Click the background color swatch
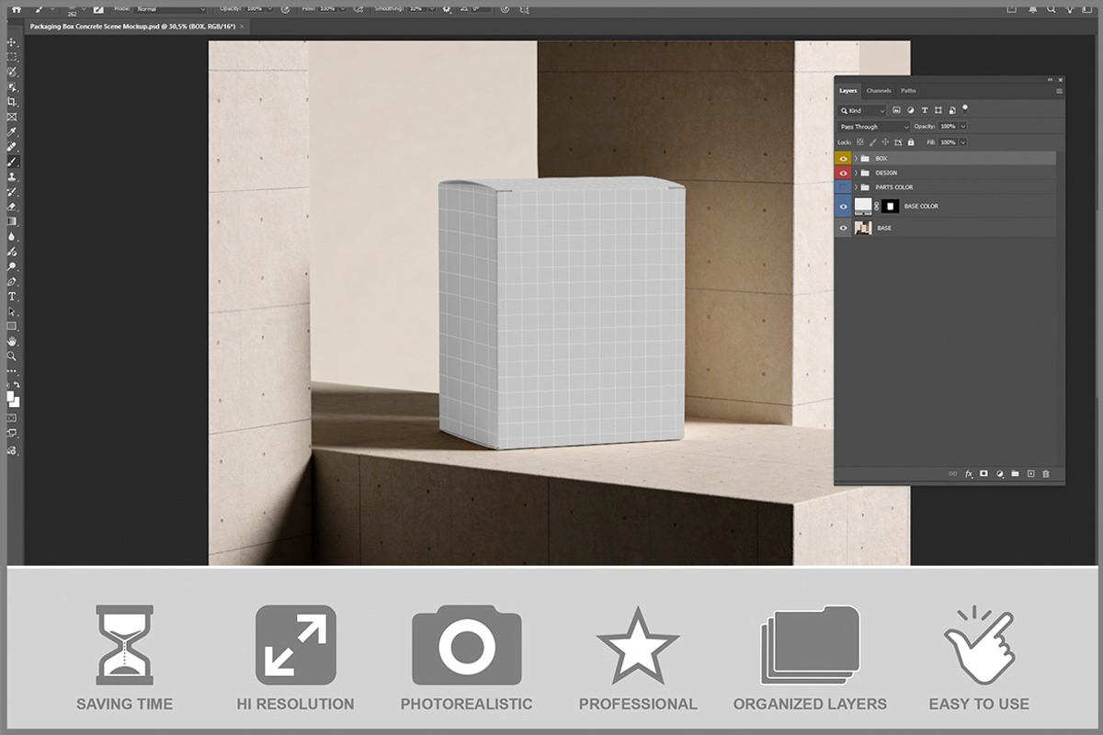Viewport: 1103px width, 735px height. [x=16, y=403]
